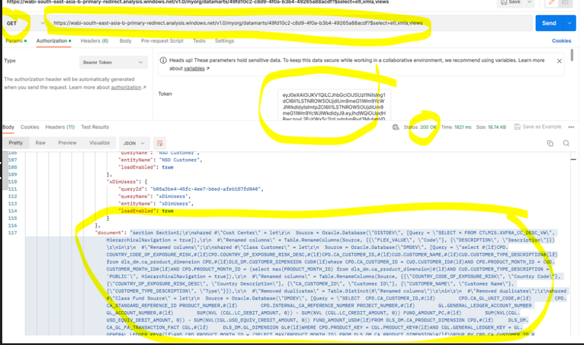Click the authorization pane vertical scrollbar
Image resolution: width=584 pixels, height=345 pixels.
pyautogui.click(x=572, y=55)
